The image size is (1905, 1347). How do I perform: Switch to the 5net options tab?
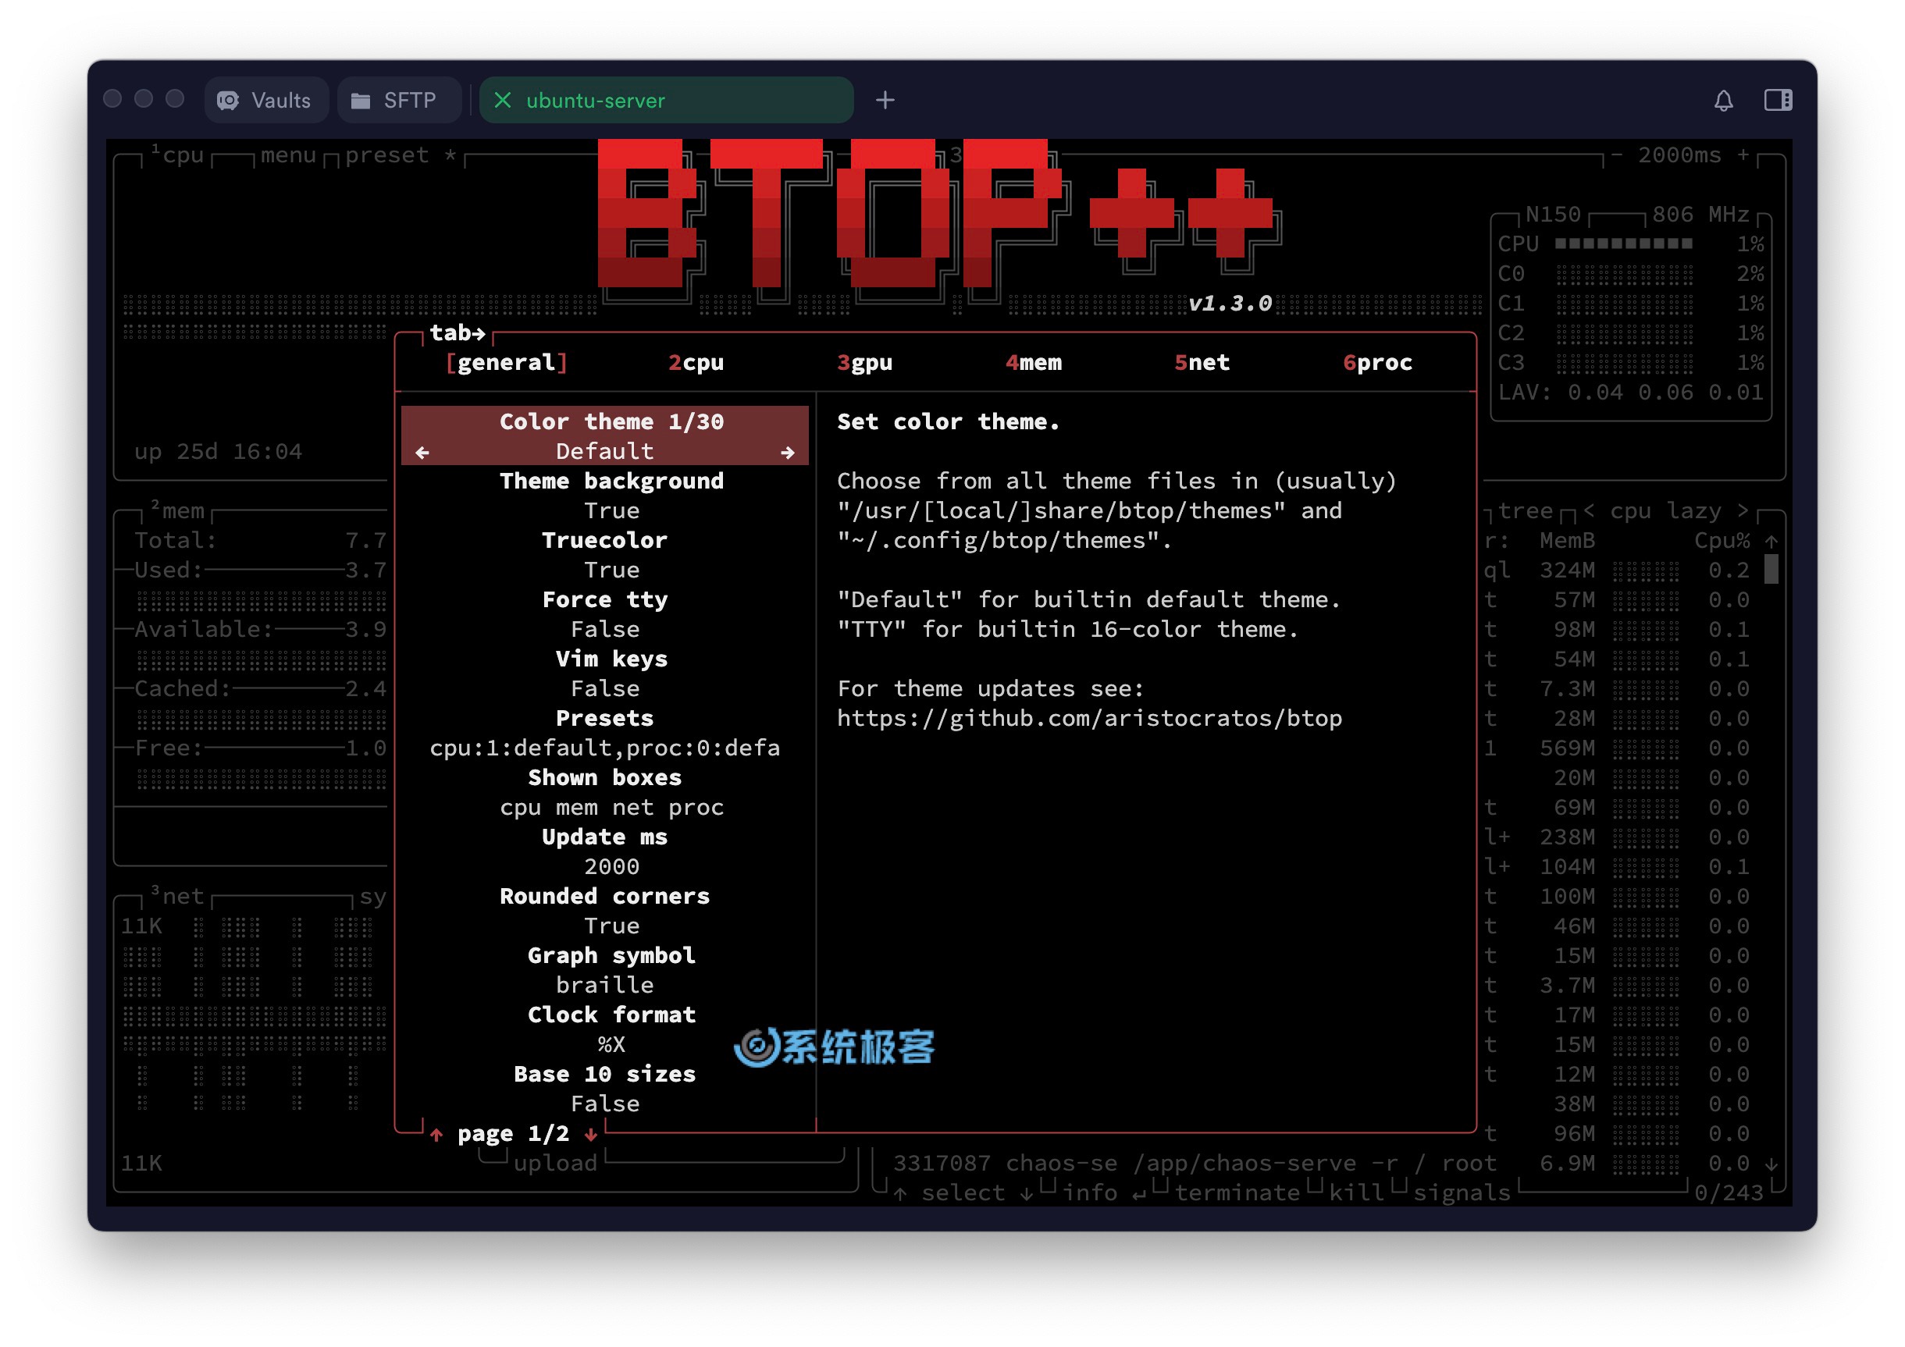coord(1202,362)
